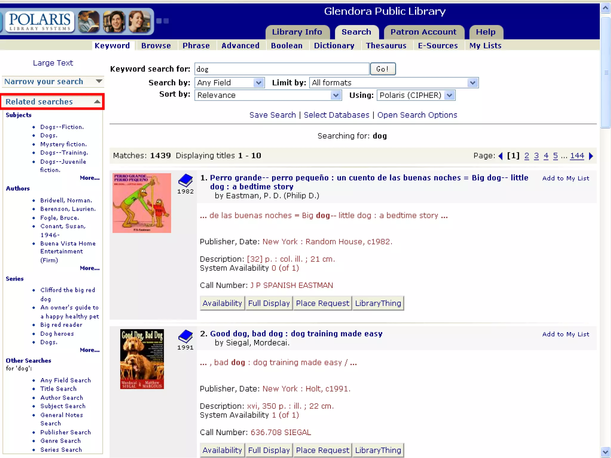Click the blue book icon for 1991 title
The image size is (611, 458).
pos(185,336)
